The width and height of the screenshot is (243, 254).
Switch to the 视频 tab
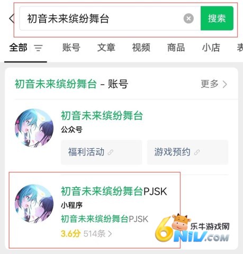pos(141,48)
